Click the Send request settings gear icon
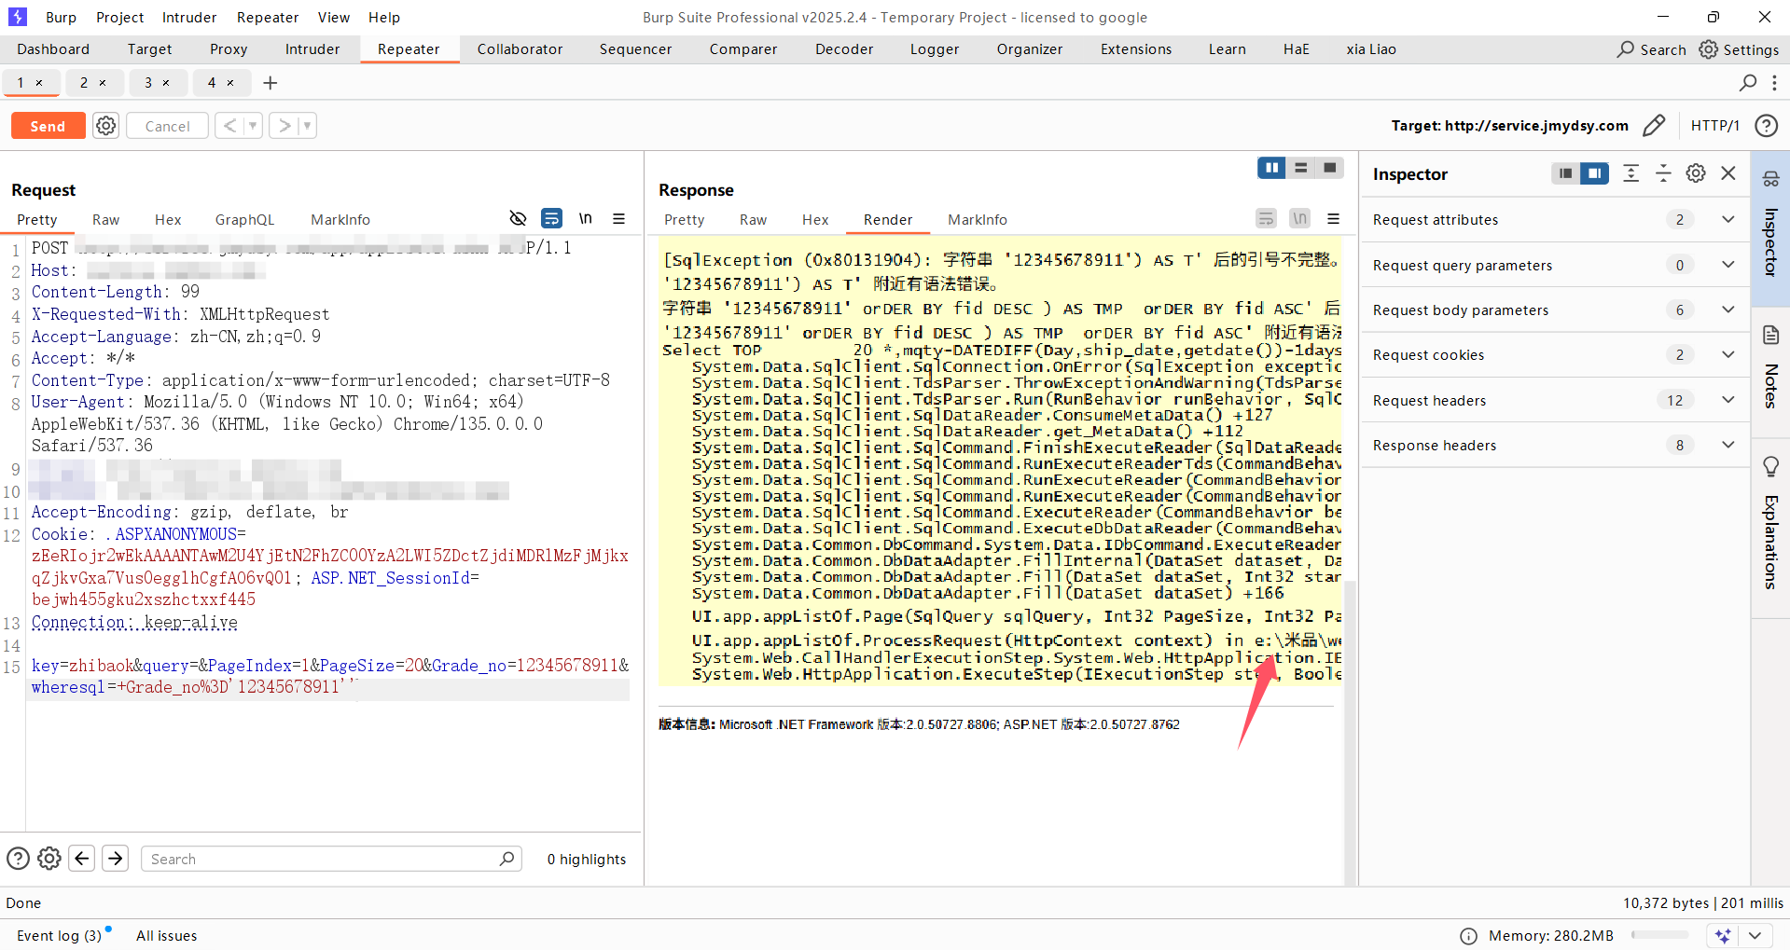 point(106,126)
